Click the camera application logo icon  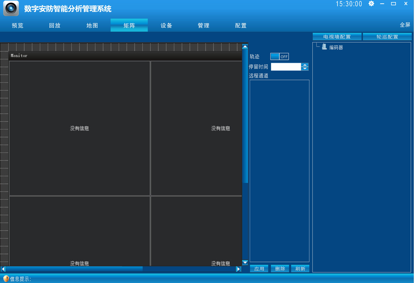tap(10, 8)
